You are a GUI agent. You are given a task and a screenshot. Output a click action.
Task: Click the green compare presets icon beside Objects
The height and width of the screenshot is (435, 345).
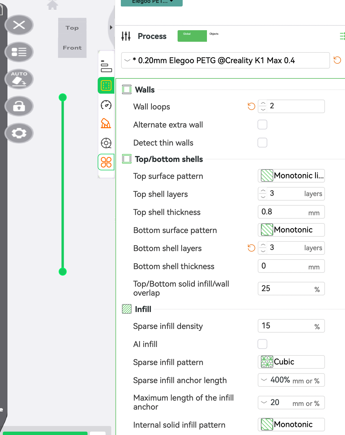point(342,36)
